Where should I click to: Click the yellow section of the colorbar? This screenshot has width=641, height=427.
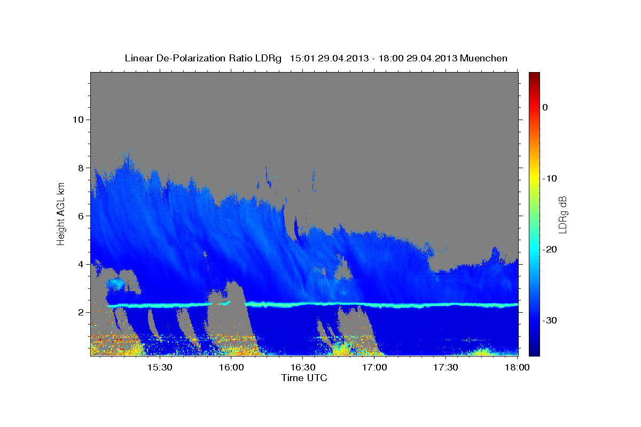(534, 176)
